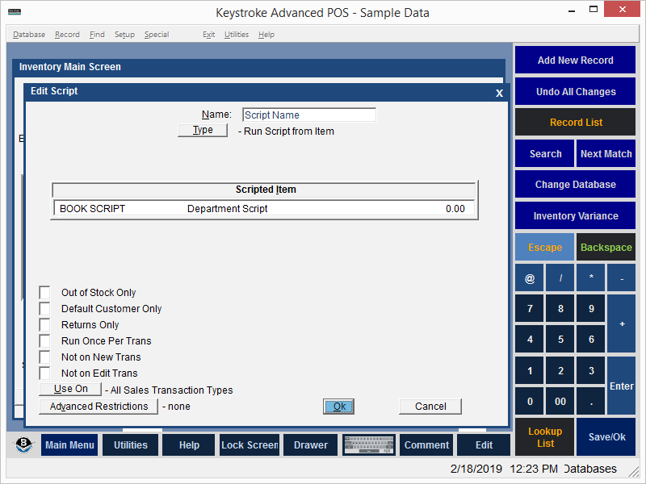Open the Type selector for script

[x=203, y=130]
